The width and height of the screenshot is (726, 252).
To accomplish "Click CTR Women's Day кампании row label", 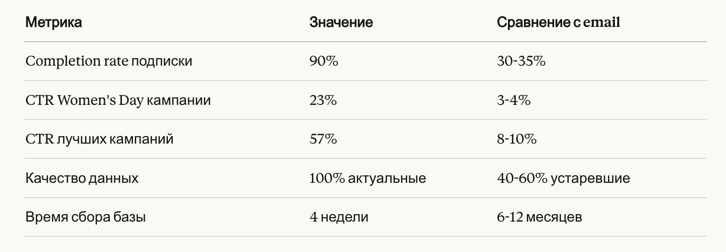I will point(118,100).
